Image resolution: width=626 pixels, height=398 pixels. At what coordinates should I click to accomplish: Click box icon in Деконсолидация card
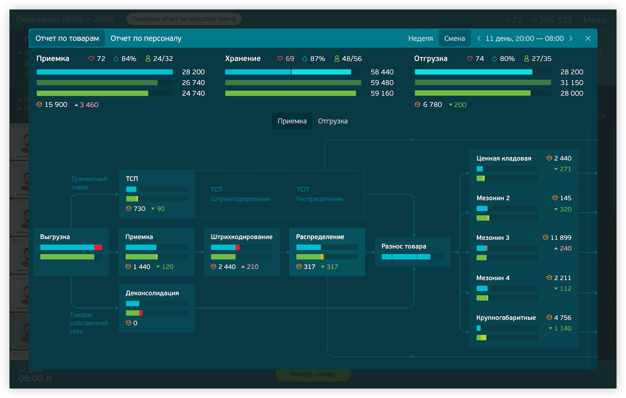pos(129,323)
